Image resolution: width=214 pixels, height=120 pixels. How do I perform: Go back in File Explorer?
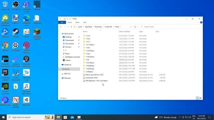pos(61,27)
